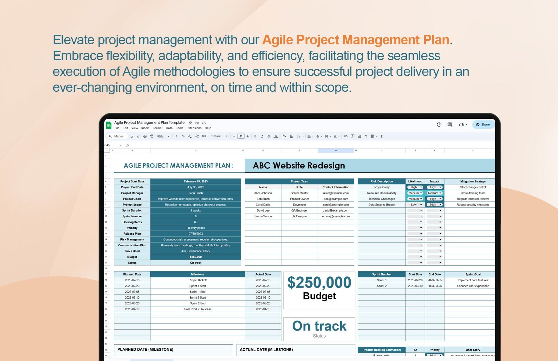Create a filter with the funnel icon
Viewport: 558px width, 361px height.
[366, 136]
